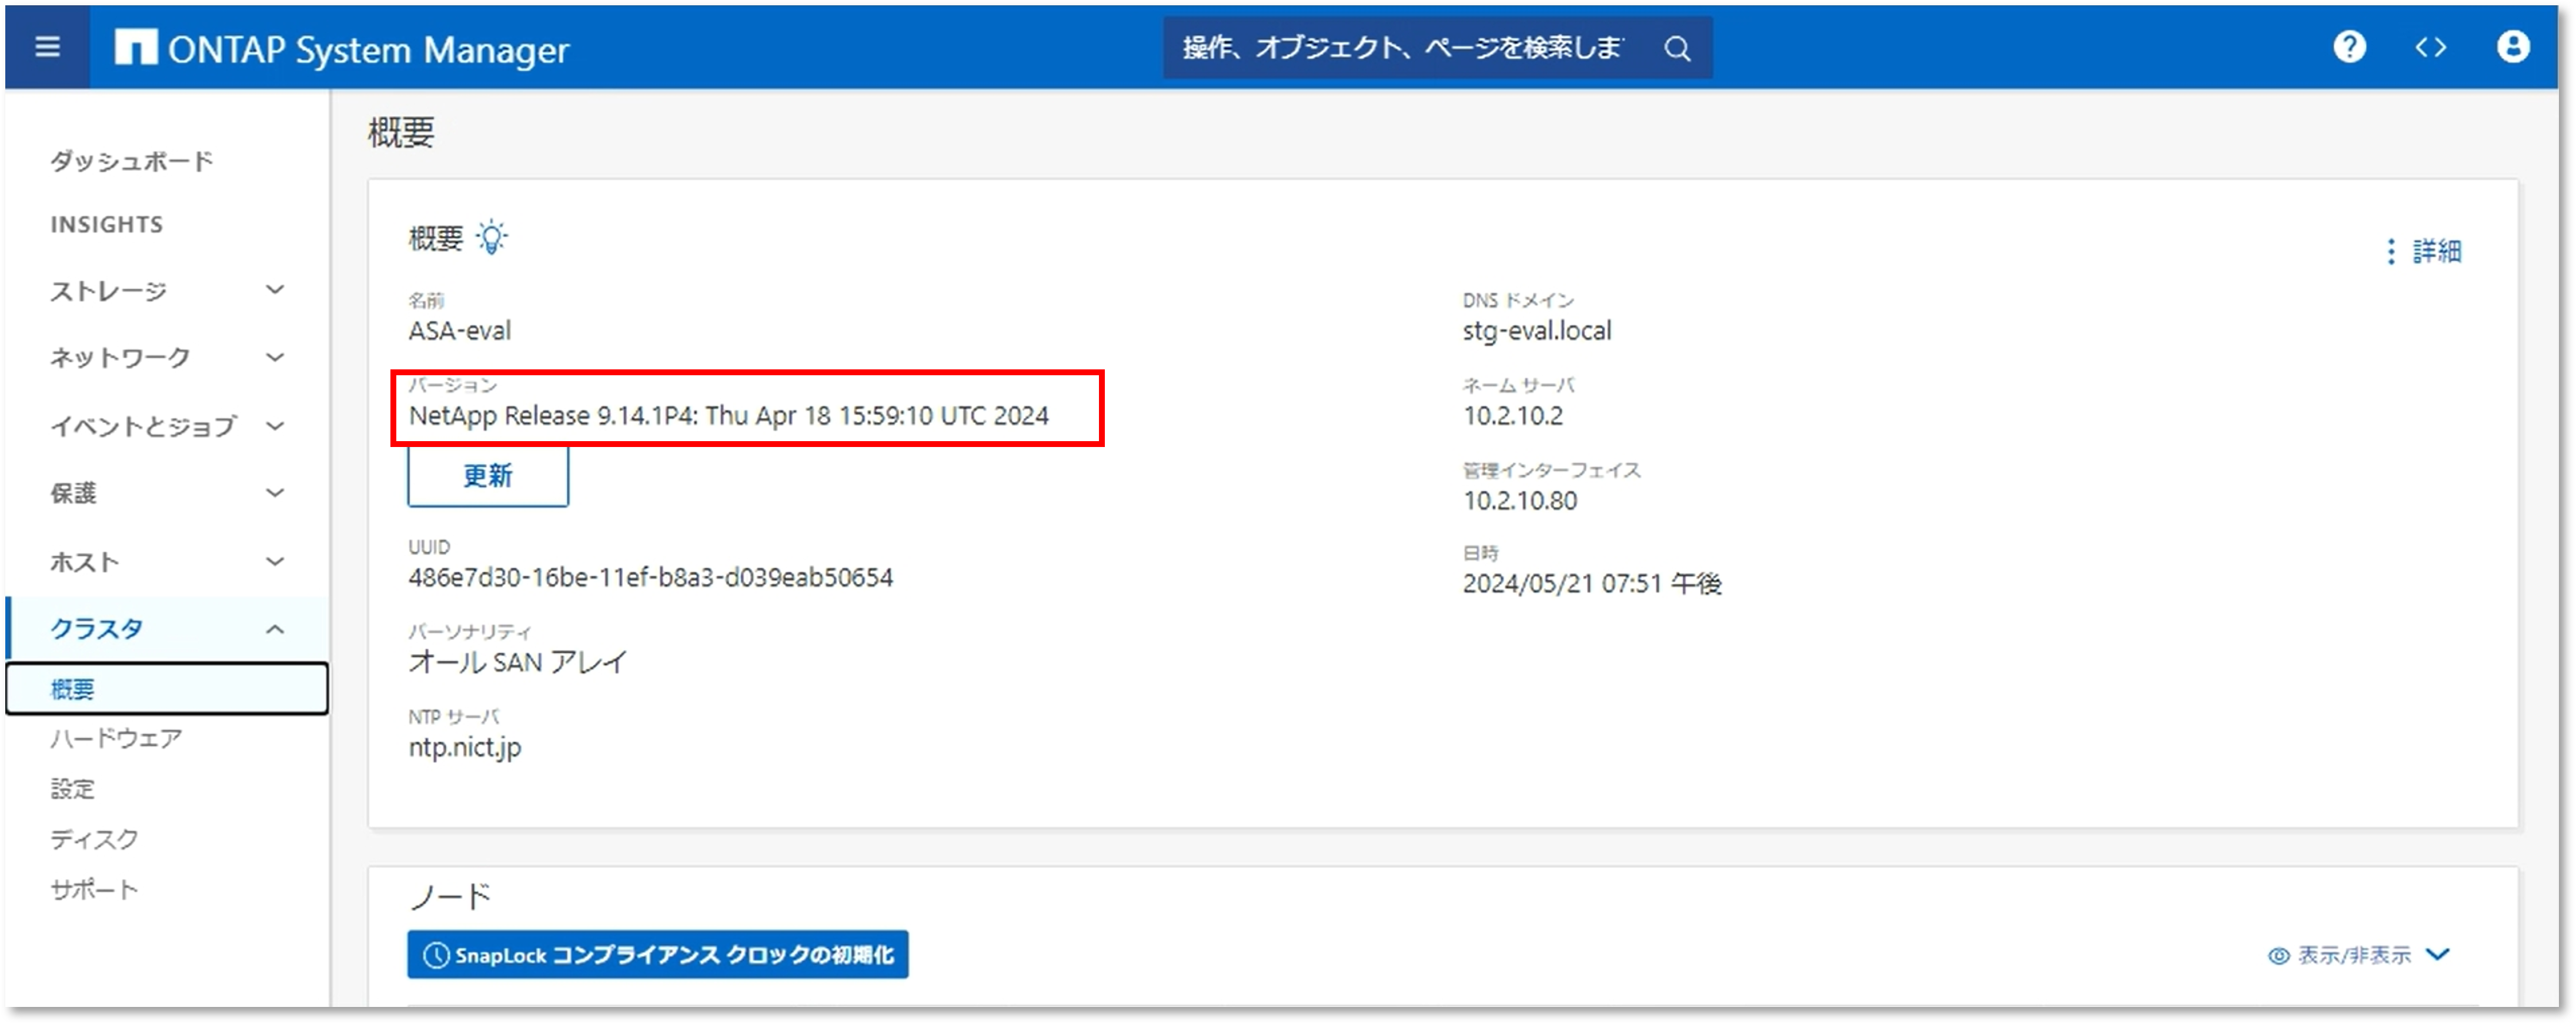This screenshot has width=2576, height=1024.
Task: Expand the ホスト menu chevron
Action: coord(275,561)
